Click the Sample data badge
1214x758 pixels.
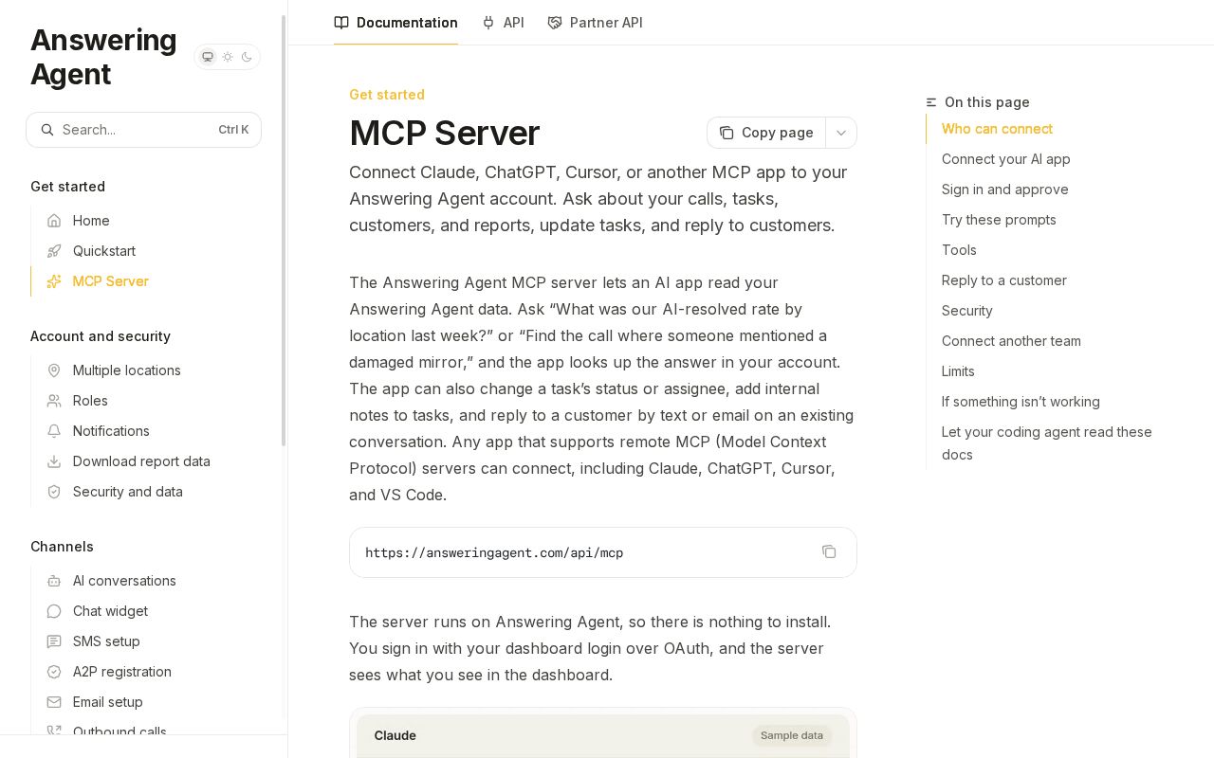(792, 735)
